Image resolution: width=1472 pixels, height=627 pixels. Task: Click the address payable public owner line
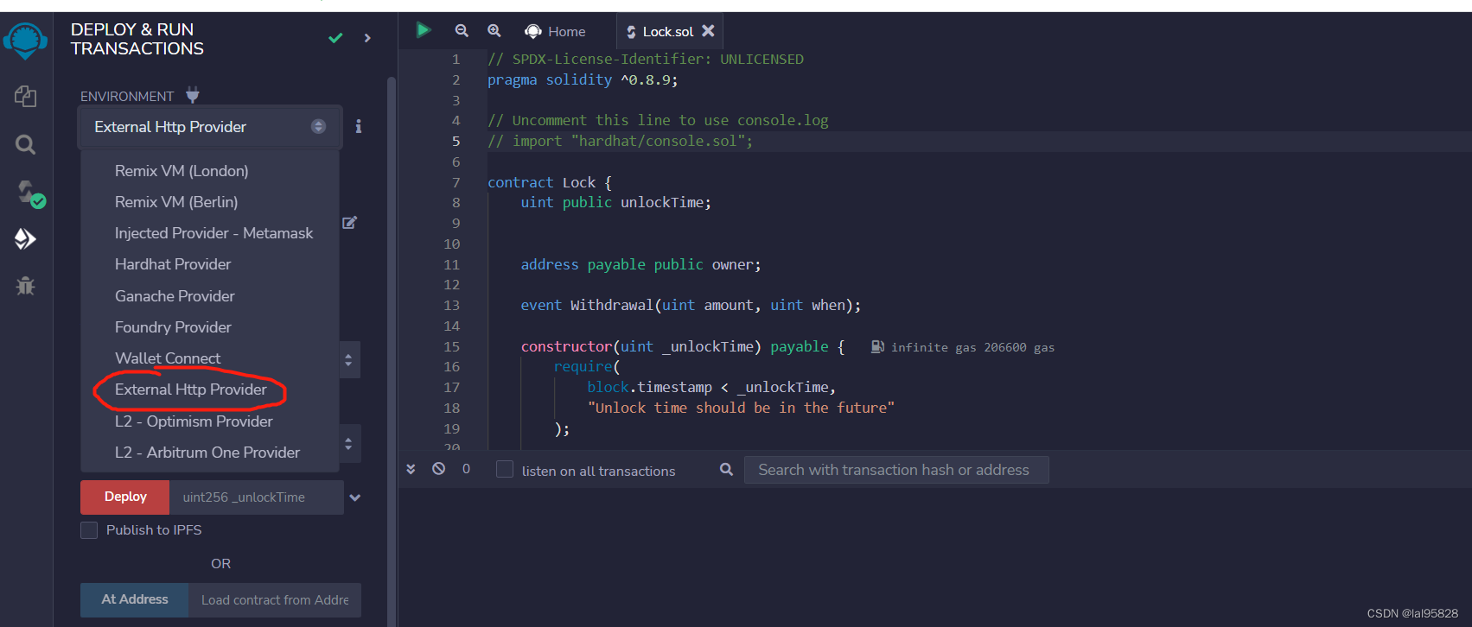[x=640, y=264]
